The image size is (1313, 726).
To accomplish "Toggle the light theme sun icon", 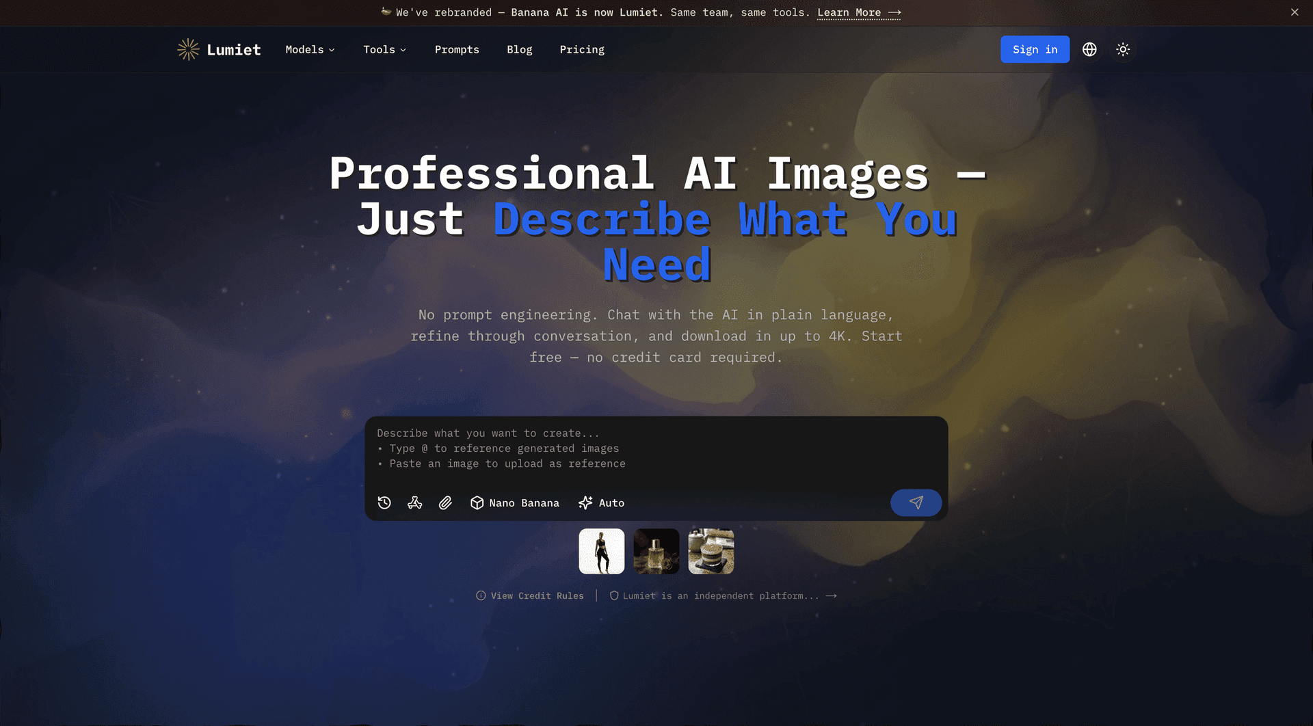I will (1123, 49).
